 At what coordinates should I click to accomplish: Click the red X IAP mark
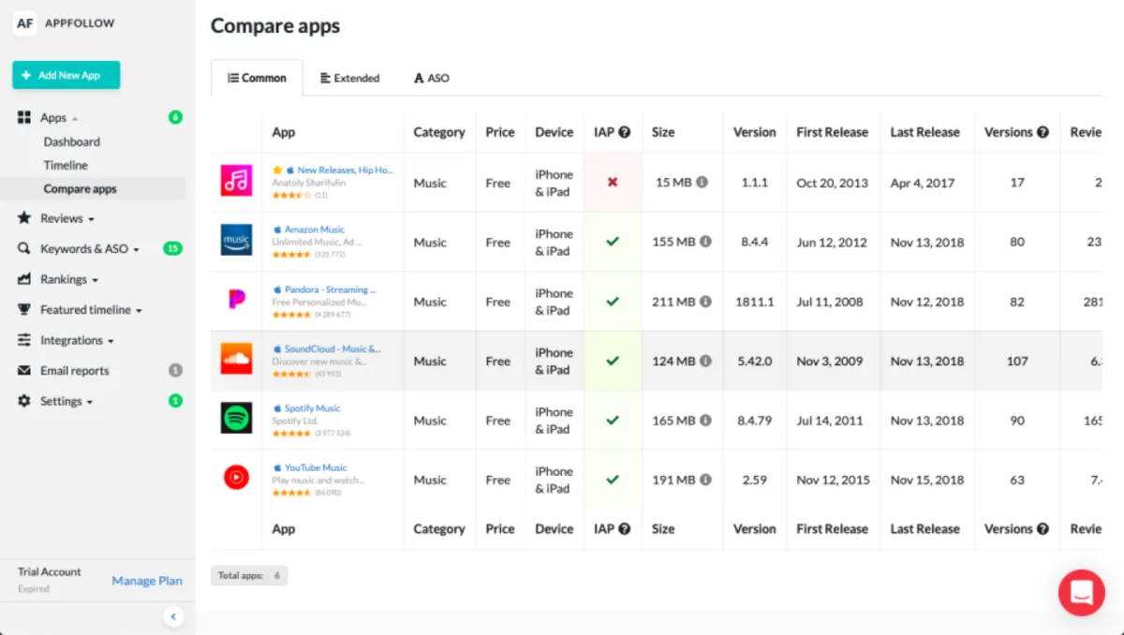pos(613,182)
